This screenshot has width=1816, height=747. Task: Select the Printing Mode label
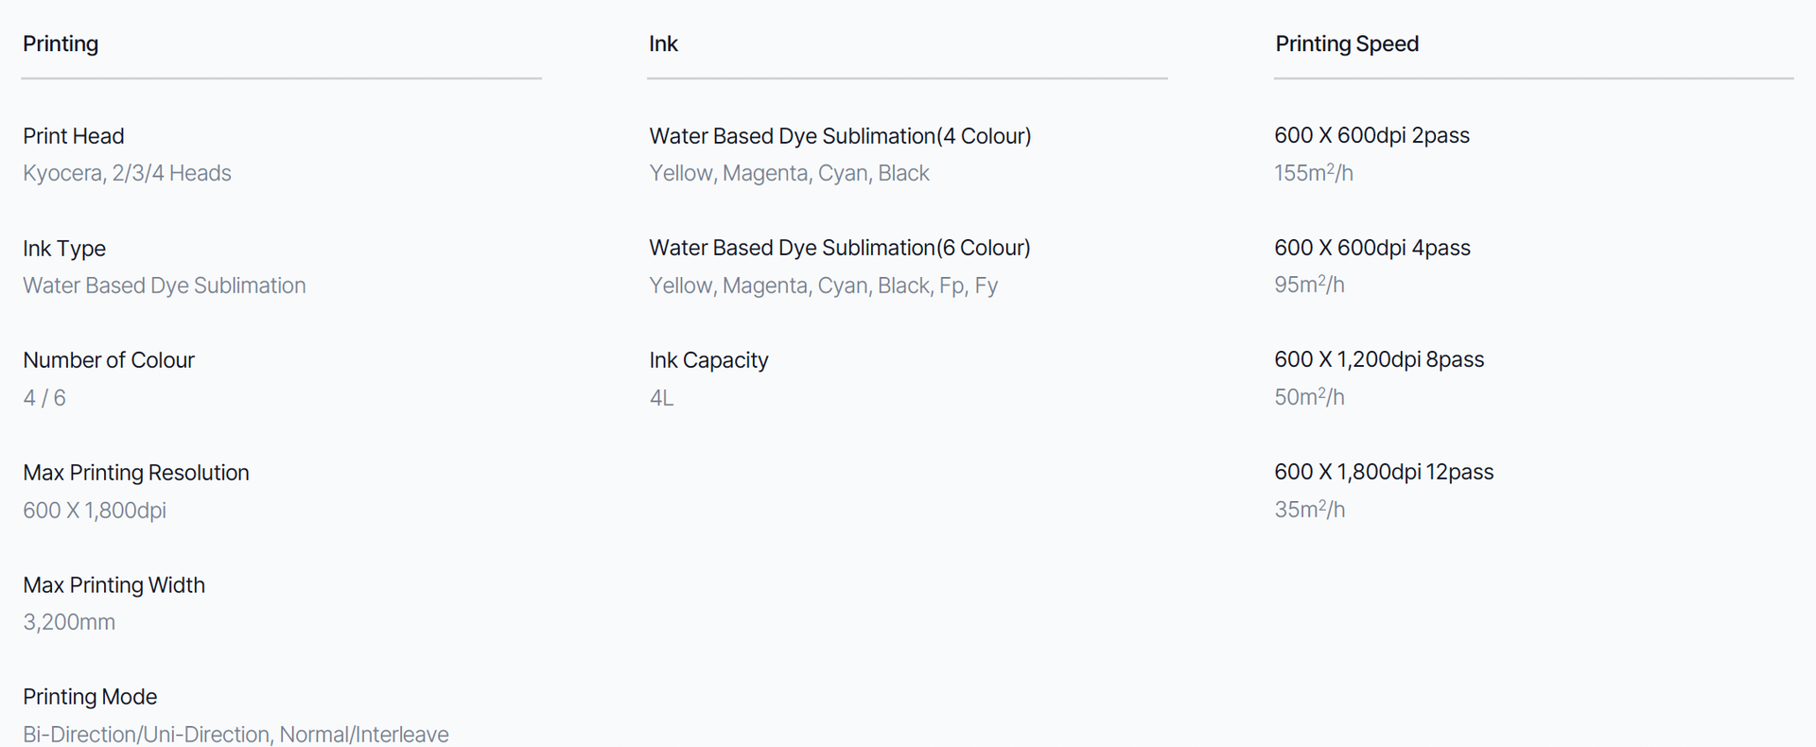point(90,697)
